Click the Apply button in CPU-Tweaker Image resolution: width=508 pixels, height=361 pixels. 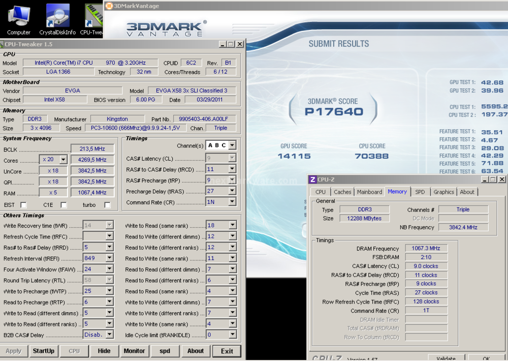(14, 351)
